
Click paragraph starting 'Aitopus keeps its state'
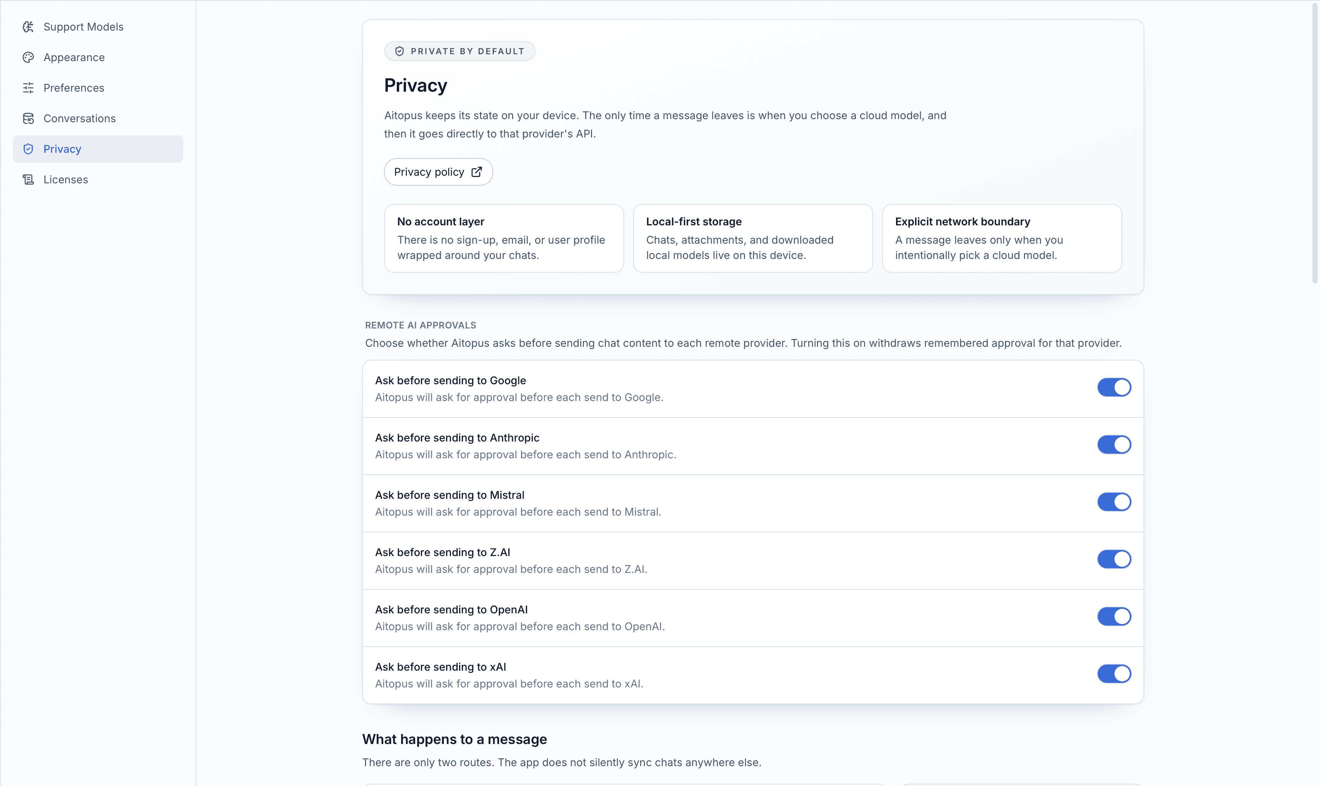click(665, 125)
